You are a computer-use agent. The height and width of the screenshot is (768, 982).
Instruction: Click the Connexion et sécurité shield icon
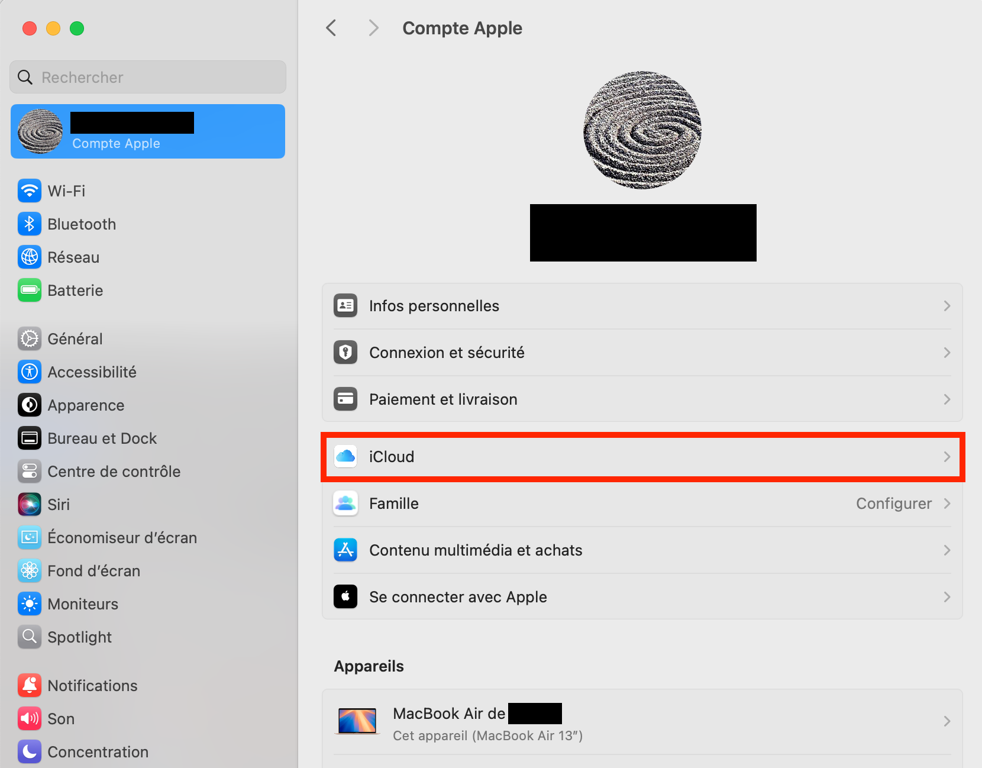click(x=345, y=352)
